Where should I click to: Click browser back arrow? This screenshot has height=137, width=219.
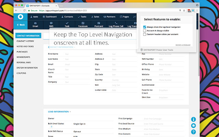(16, 11)
